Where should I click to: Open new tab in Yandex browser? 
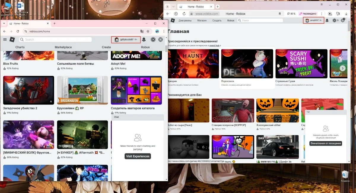pyautogui.click(x=217, y=7)
